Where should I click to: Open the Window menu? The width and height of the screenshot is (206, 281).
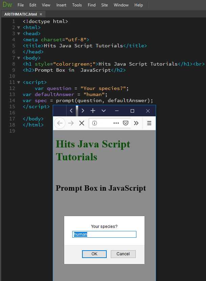point(121,5)
